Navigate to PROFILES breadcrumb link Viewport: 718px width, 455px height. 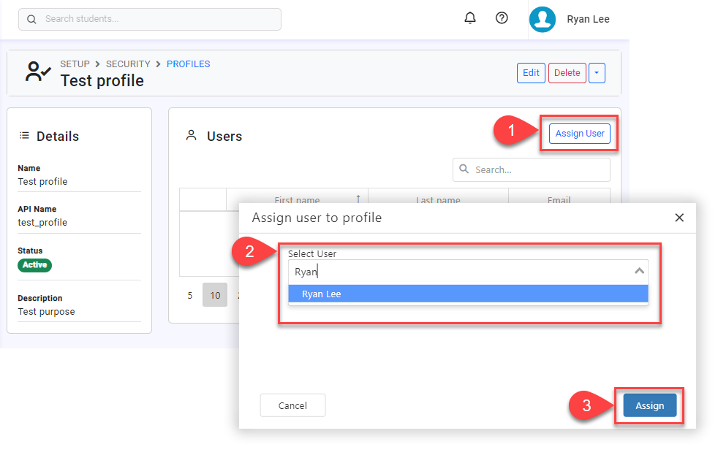188,64
